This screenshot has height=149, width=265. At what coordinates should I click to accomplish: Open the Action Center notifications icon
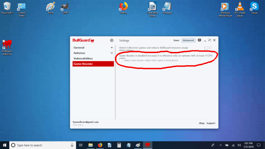259,145
